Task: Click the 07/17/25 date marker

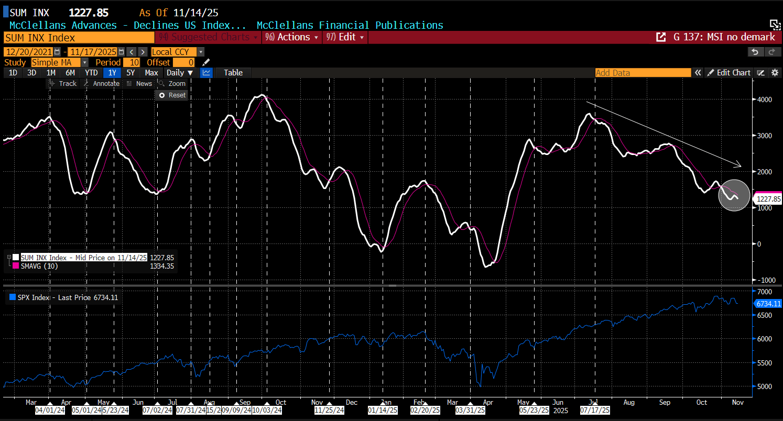Action: (x=595, y=411)
